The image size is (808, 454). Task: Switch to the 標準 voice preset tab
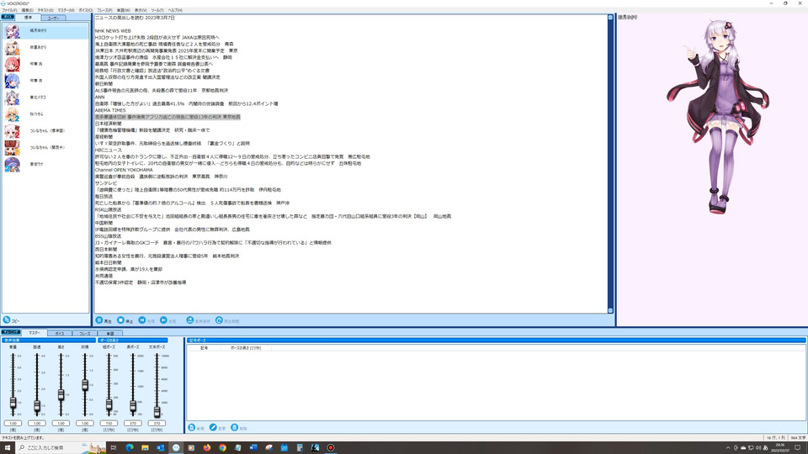coord(28,18)
